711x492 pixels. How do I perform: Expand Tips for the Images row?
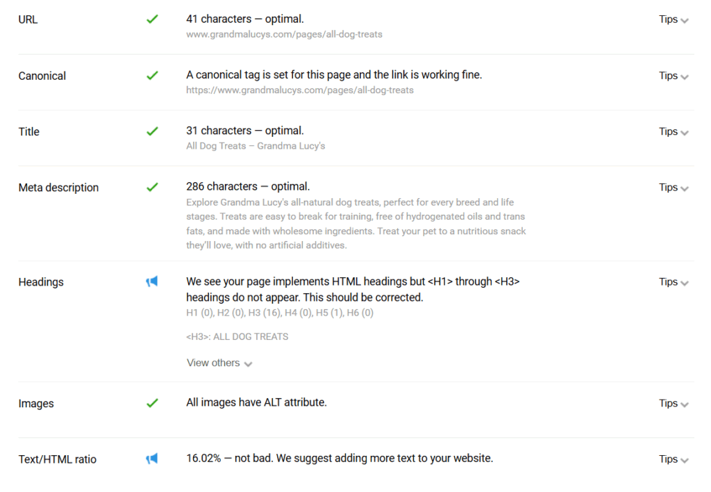tap(674, 404)
